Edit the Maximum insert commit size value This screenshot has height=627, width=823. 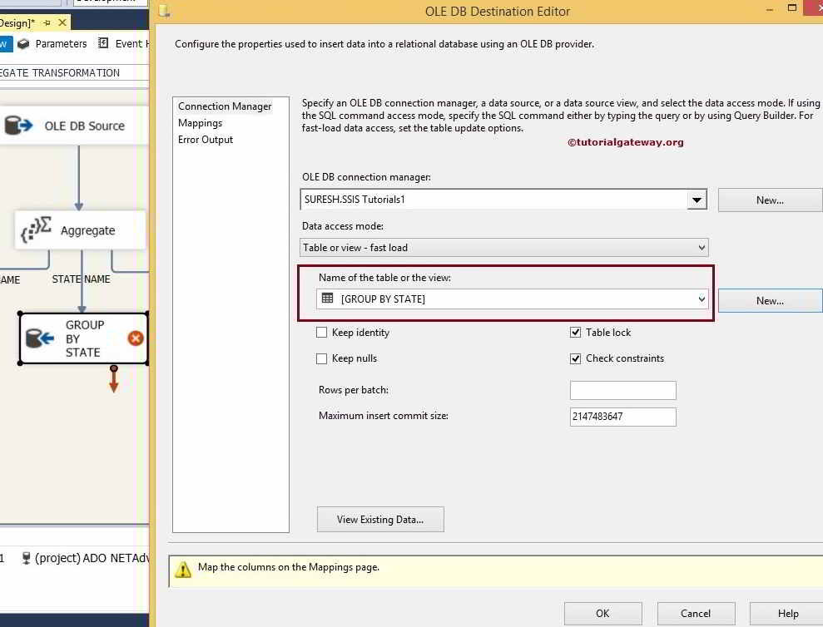[x=622, y=417]
